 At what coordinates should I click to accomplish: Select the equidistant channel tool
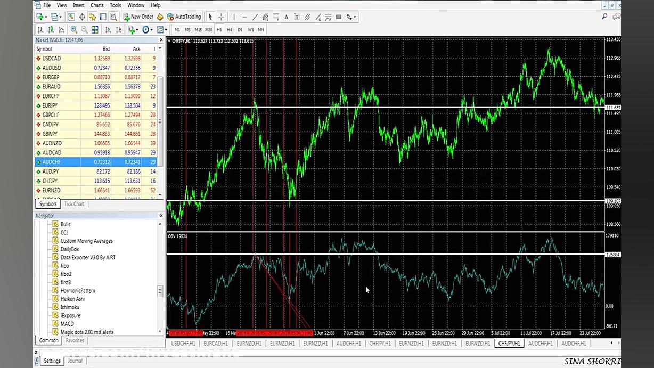point(266,17)
